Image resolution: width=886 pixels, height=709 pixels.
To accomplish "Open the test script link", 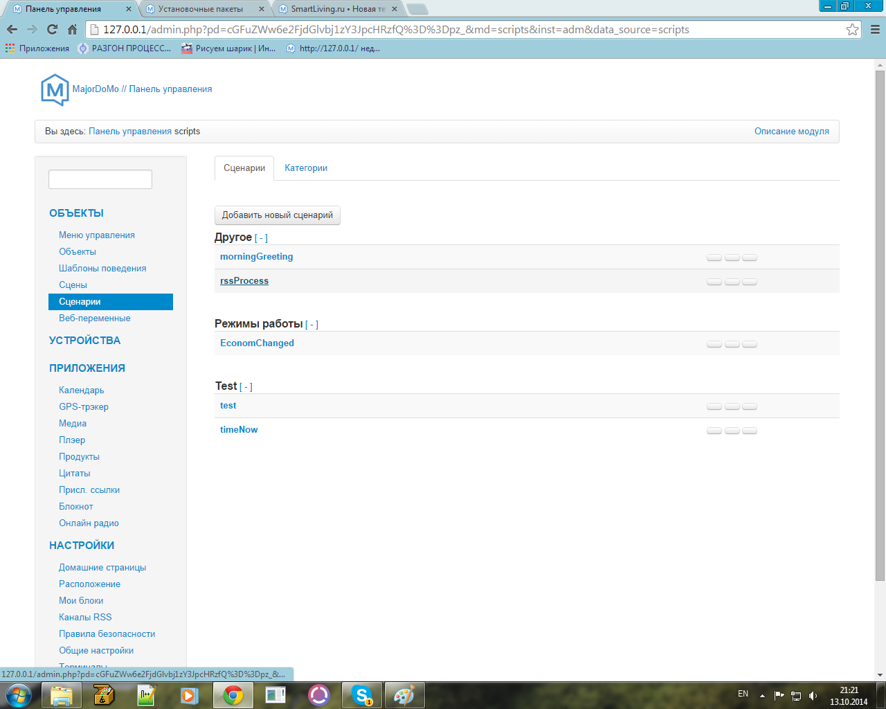I will 228,406.
